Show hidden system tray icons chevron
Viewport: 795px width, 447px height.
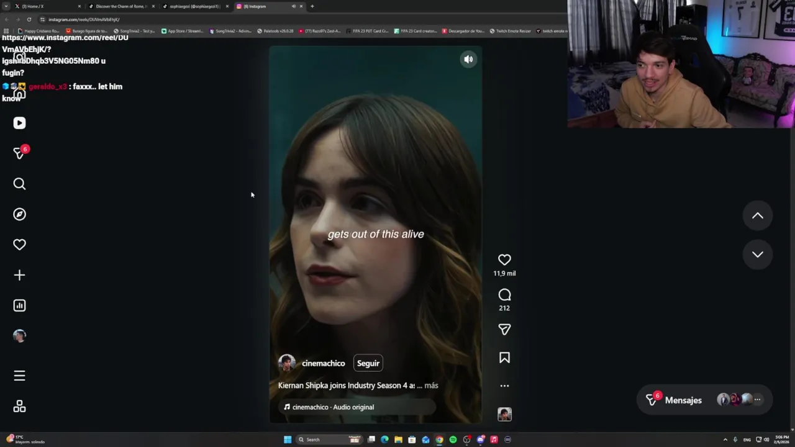click(725, 440)
